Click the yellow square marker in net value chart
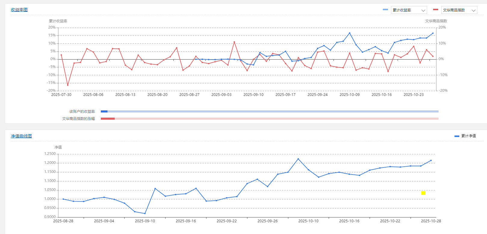 click(423, 193)
